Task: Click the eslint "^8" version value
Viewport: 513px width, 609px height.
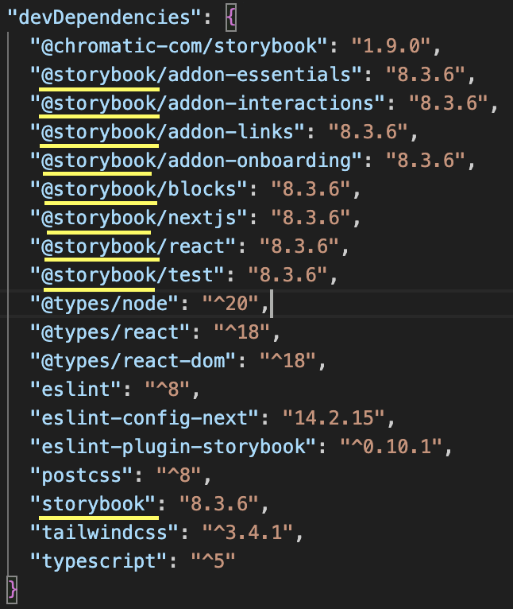Action: [168, 390]
